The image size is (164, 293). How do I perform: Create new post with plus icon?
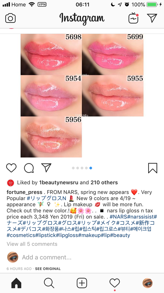point(82,283)
